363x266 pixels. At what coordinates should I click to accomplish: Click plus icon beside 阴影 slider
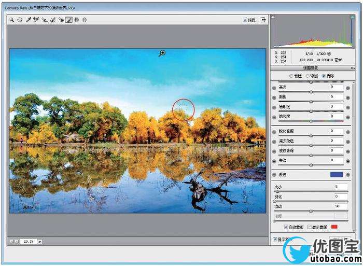[x=348, y=97]
